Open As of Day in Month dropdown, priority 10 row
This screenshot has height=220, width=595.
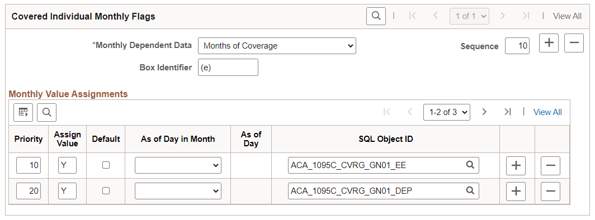[178, 165]
